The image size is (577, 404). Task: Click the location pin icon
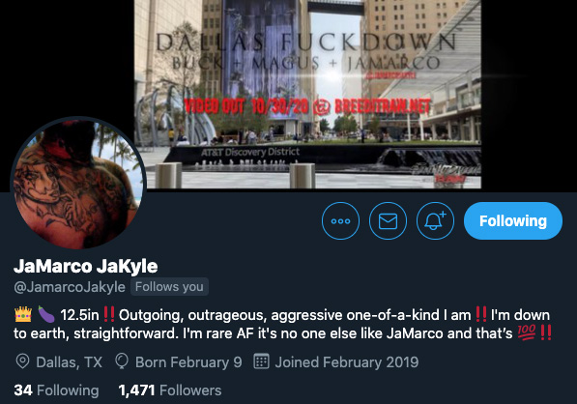[x=22, y=361]
